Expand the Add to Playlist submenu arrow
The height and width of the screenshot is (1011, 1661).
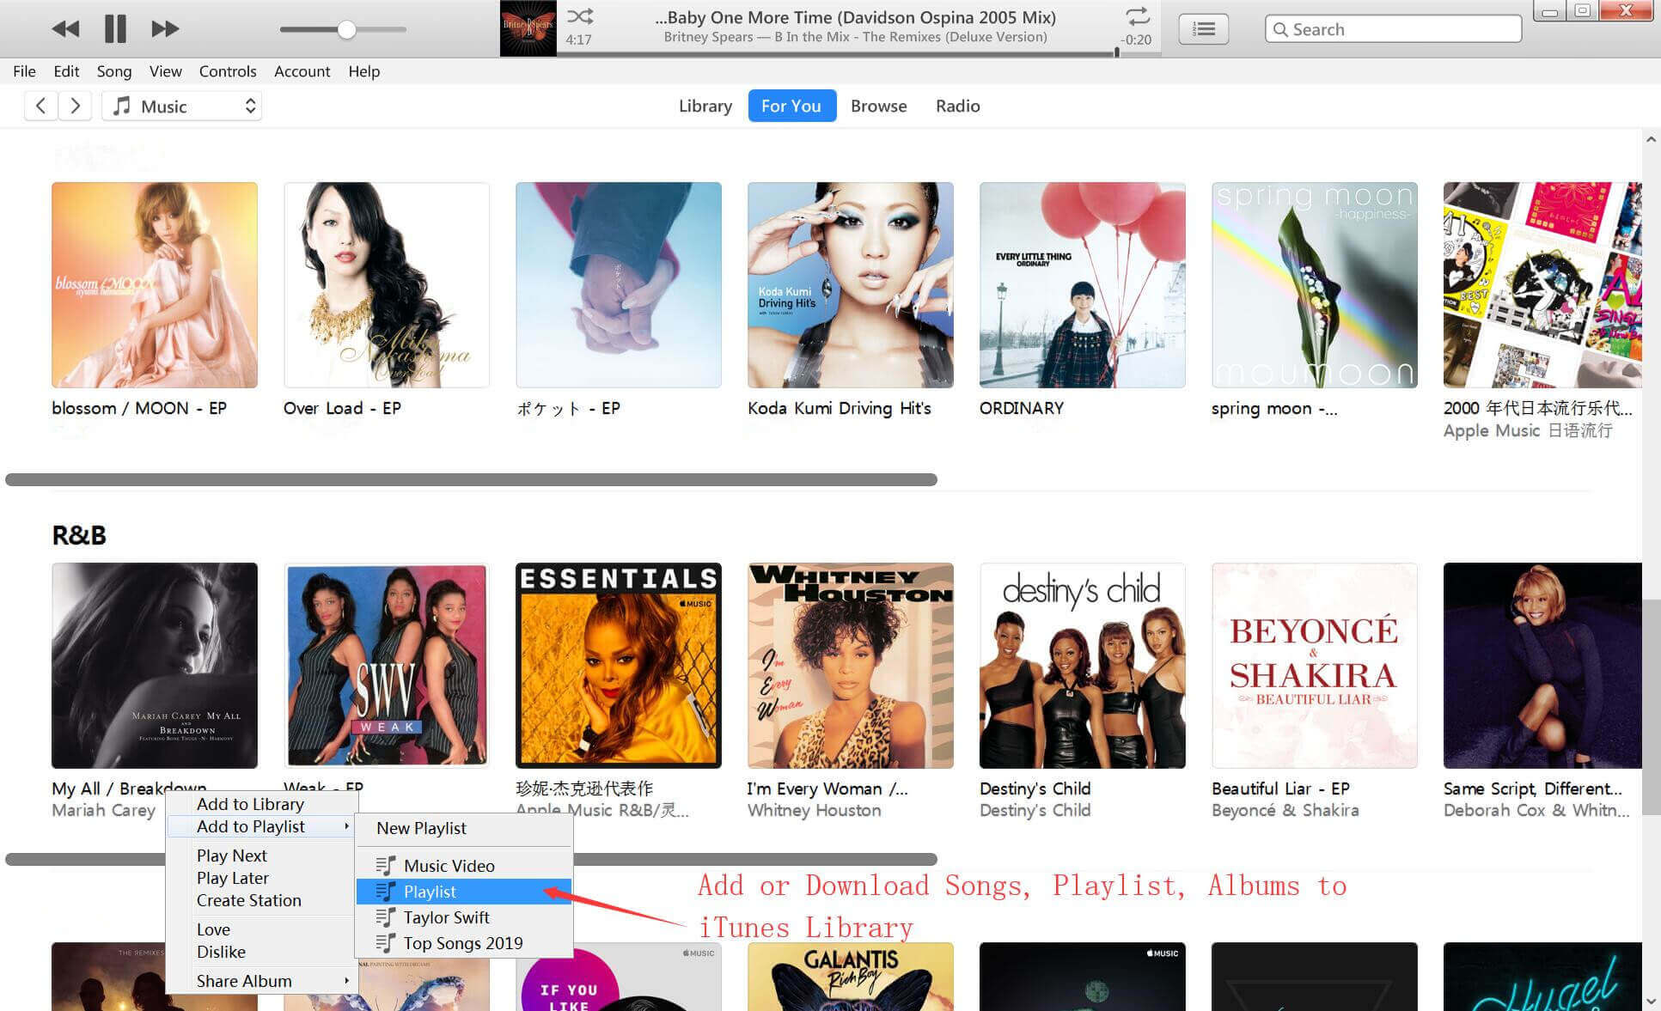[x=346, y=827]
